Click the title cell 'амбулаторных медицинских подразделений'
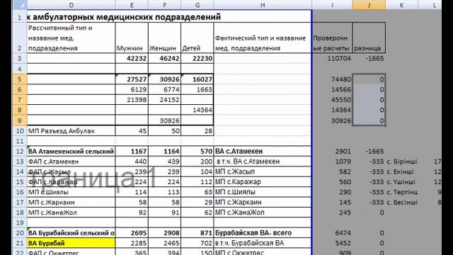 (x=127, y=17)
